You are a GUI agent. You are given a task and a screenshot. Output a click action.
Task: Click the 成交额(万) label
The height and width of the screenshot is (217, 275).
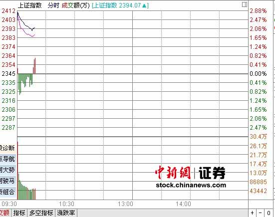coord(75,5)
